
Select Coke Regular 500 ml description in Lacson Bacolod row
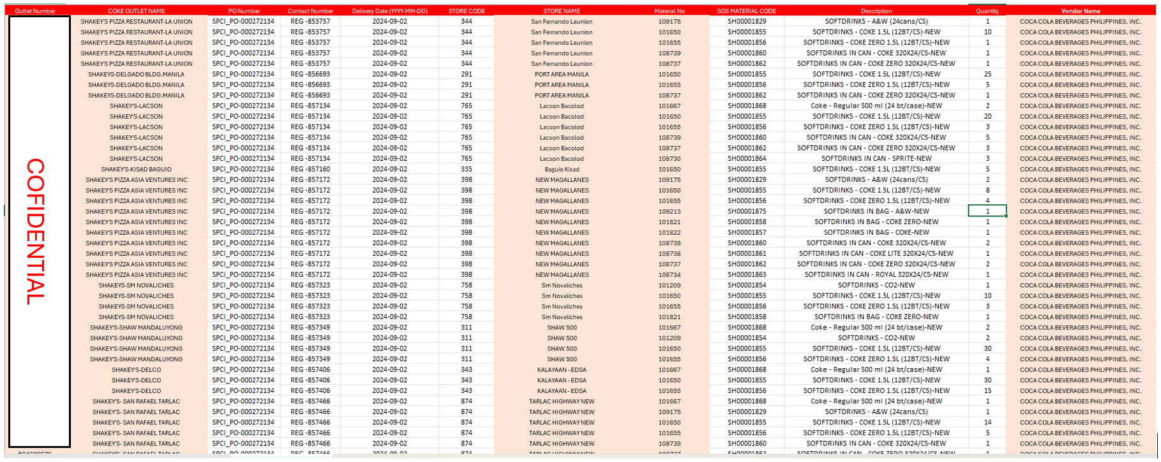tap(876, 106)
